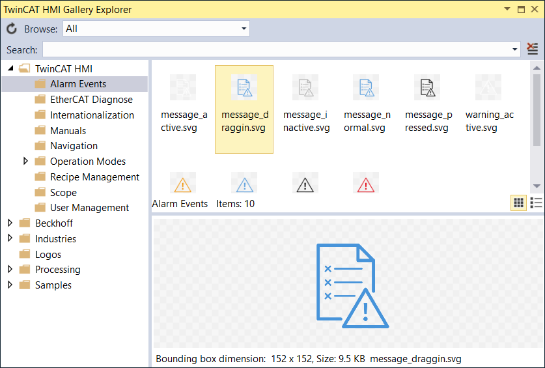Select the Logos folder
Viewport: 545px width, 368px height.
[40, 254]
